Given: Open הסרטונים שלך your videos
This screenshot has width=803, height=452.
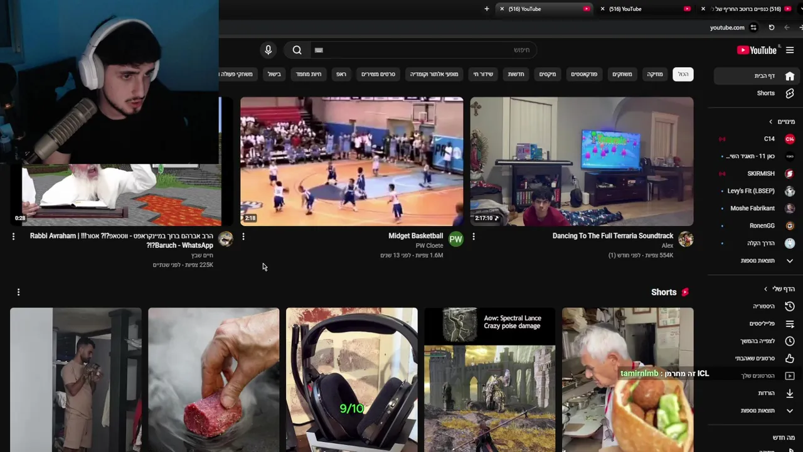Looking at the screenshot, I should point(757,375).
